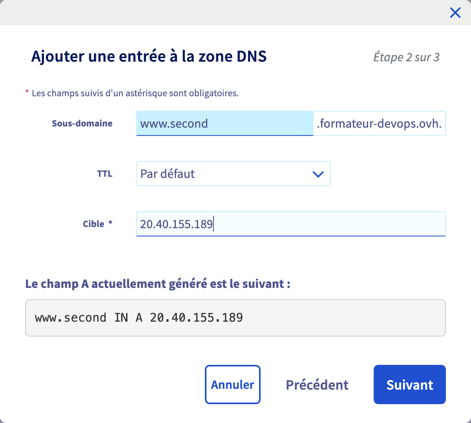This screenshot has width=471, height=423.
Task: Click the .formateur-devops.ovh. domain suffix
Action: click(379, 123)
